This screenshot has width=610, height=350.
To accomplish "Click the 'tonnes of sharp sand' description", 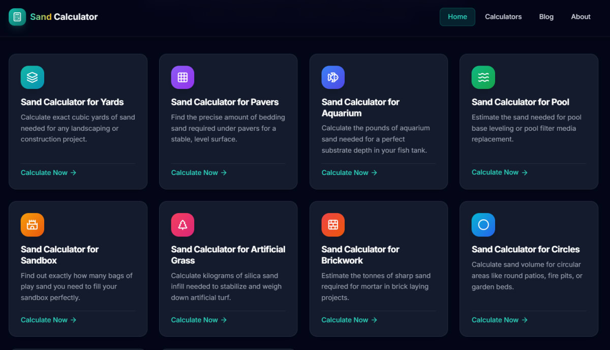I will point(376,286).
